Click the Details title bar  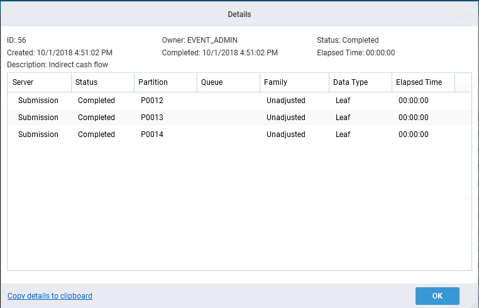click(239, 14)
